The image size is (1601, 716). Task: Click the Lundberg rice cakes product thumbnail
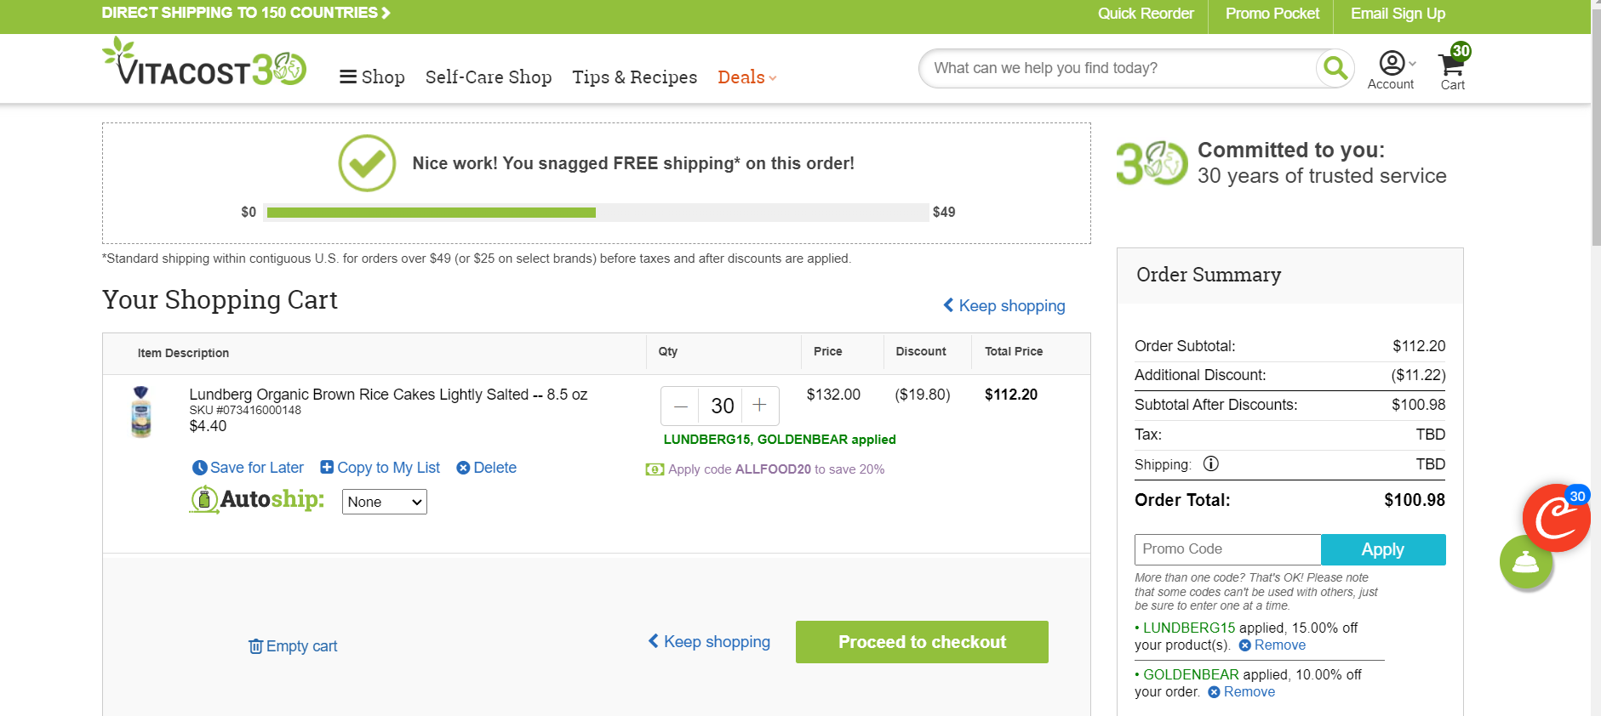141,412
